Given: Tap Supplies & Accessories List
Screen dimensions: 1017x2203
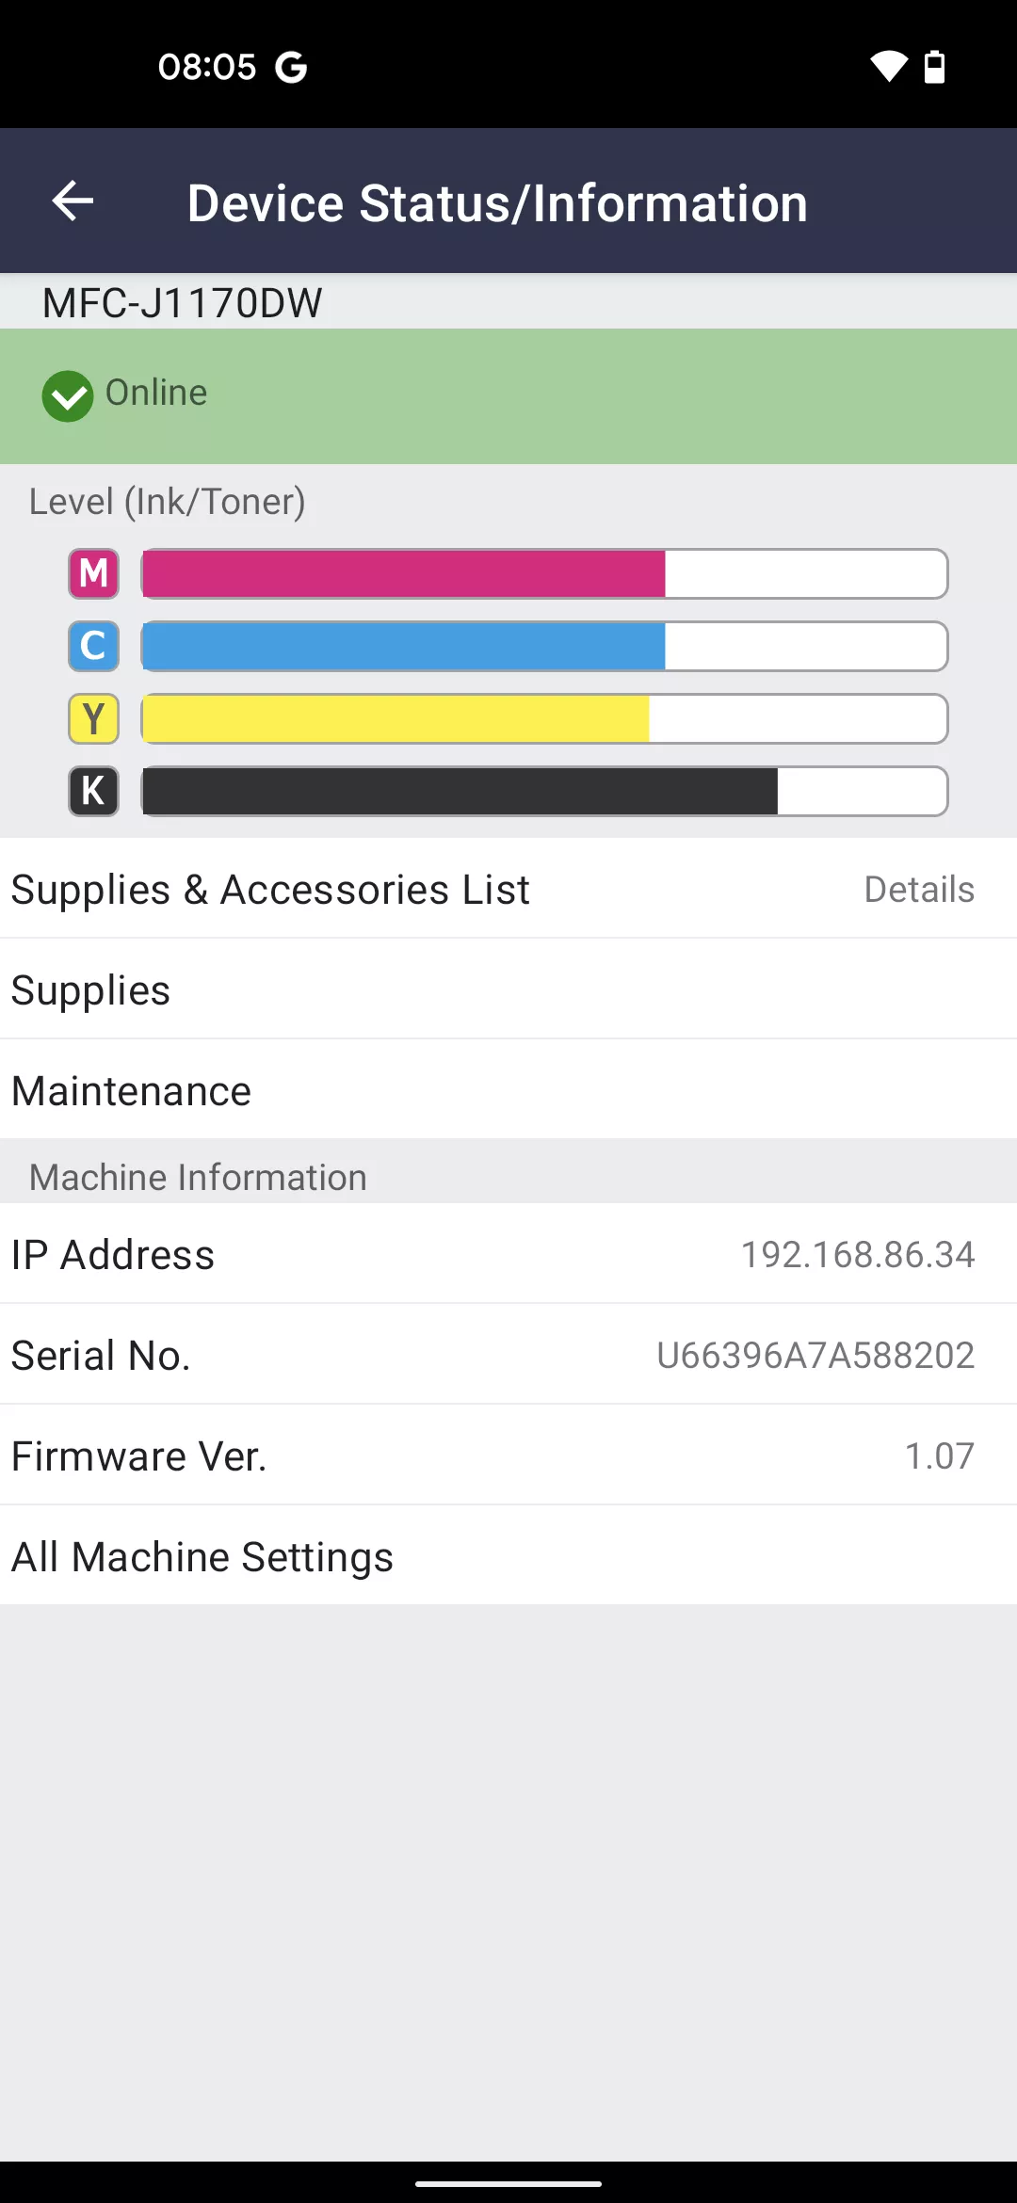Looking at the screenshot, I should click(x=270, y=889).
